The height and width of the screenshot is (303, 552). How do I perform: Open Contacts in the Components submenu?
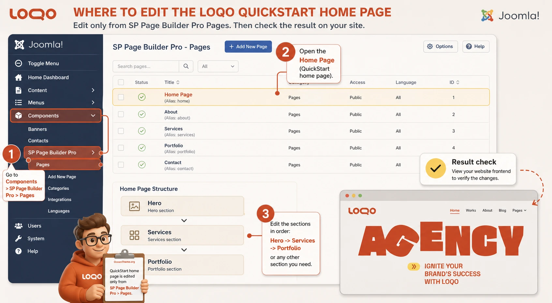pos(38,141)
